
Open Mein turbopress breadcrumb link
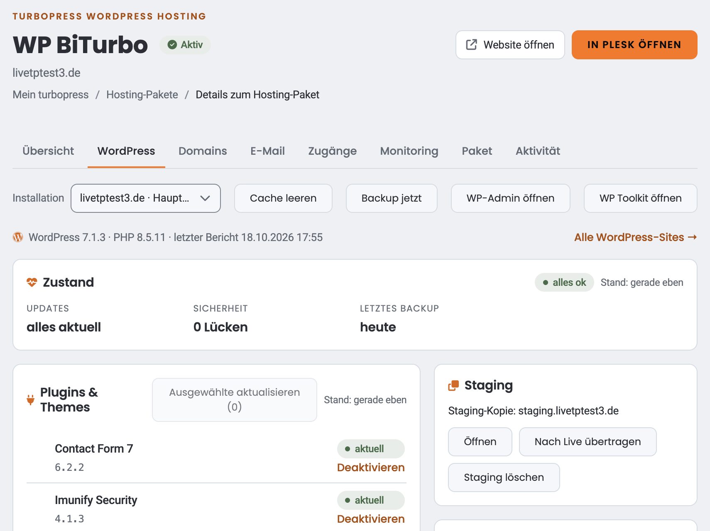pyautogui.click(x=51, y=95)
